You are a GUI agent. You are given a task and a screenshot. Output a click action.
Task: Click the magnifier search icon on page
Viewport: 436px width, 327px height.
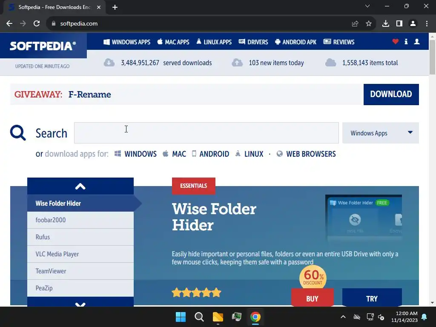[x=18, y=133]
